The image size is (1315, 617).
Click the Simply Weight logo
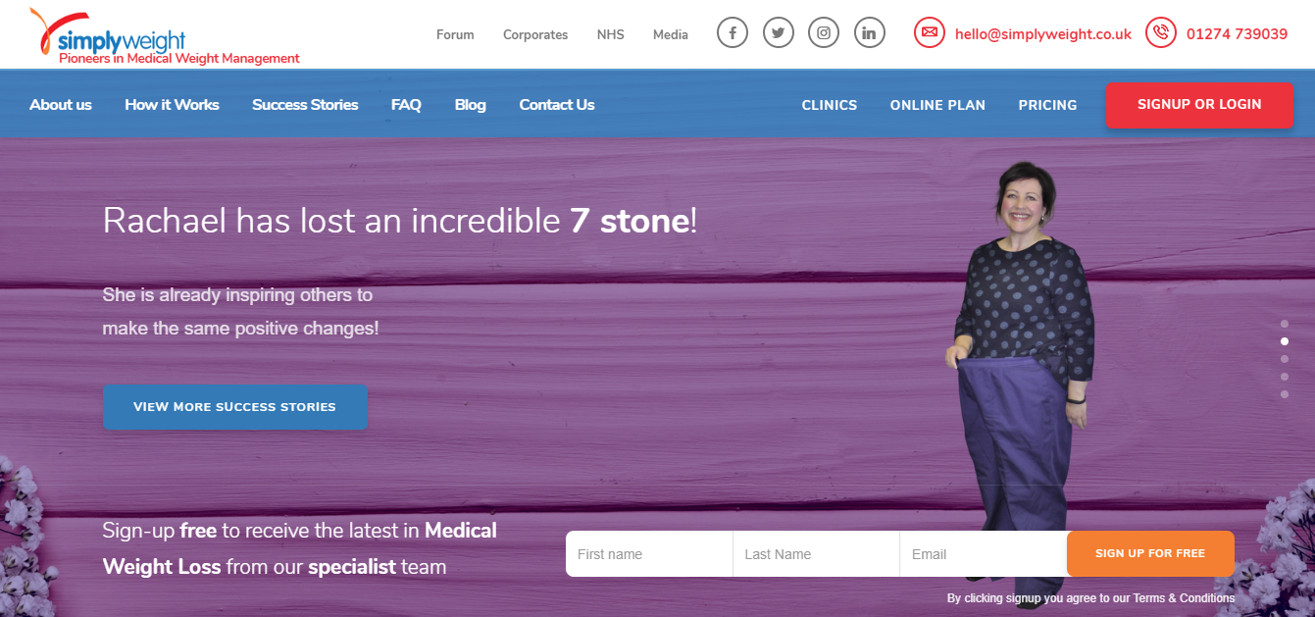coord(165,36)
